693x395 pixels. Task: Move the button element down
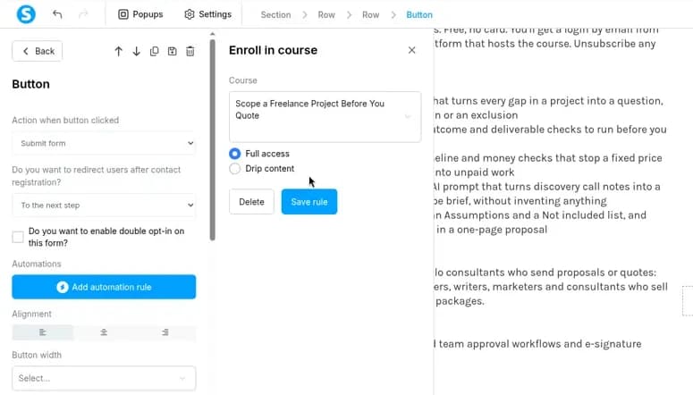point(136,51)
